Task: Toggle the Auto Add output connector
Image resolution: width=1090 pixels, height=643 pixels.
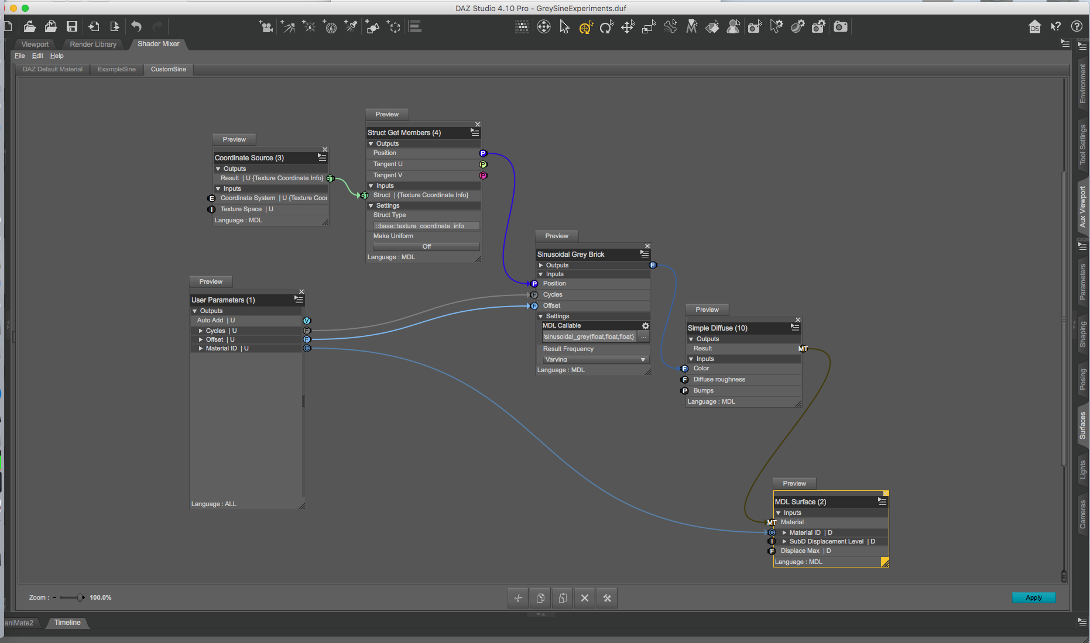Action: [307, 321]
